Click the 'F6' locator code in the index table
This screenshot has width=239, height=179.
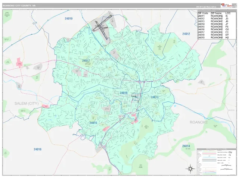227,26
